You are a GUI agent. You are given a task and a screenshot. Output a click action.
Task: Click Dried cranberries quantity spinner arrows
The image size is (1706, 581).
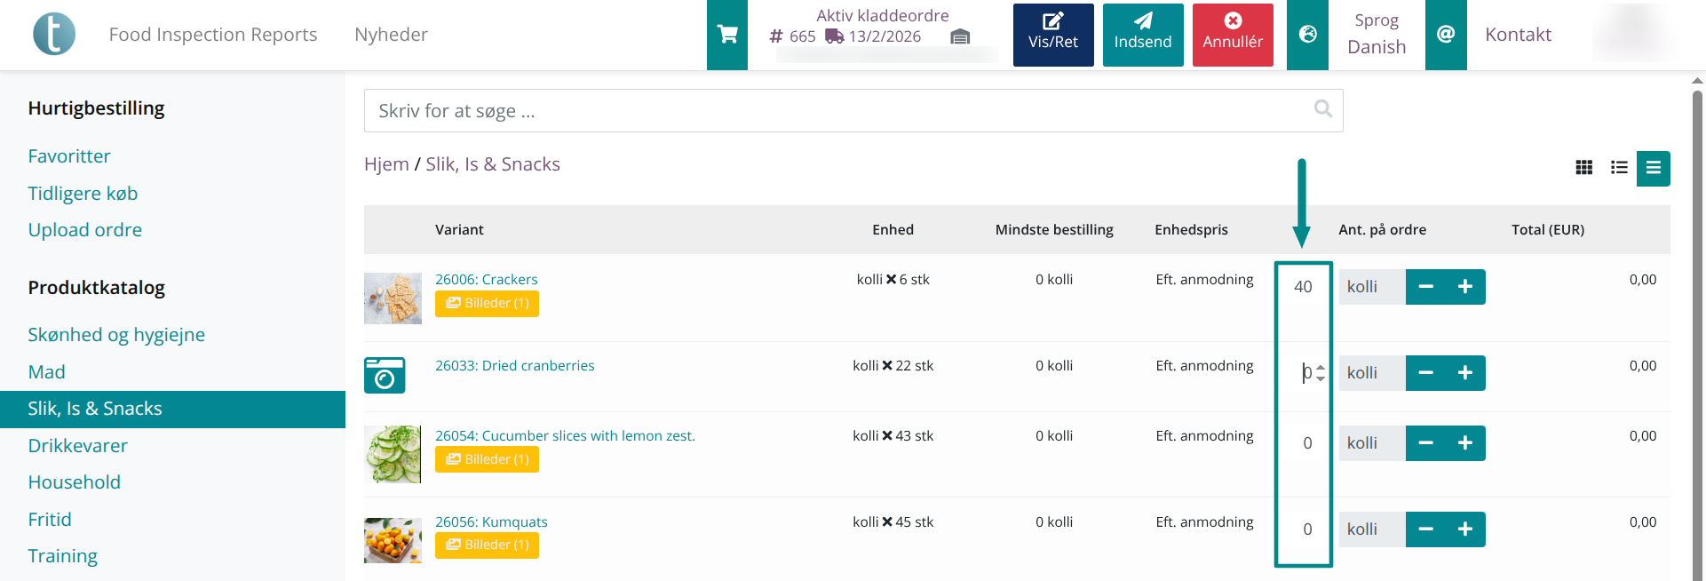point(1321,373)
